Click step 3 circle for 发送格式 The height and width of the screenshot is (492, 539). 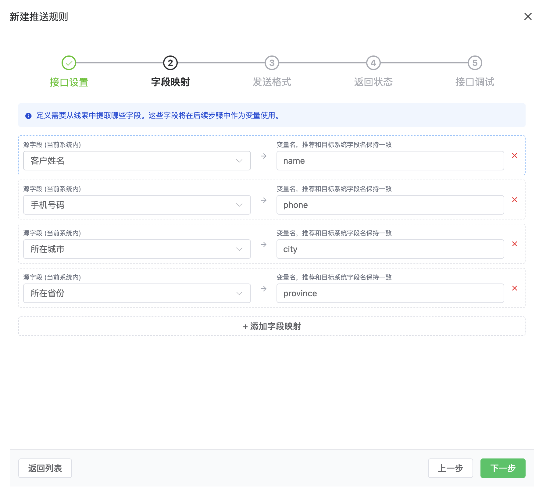(272, 63)
